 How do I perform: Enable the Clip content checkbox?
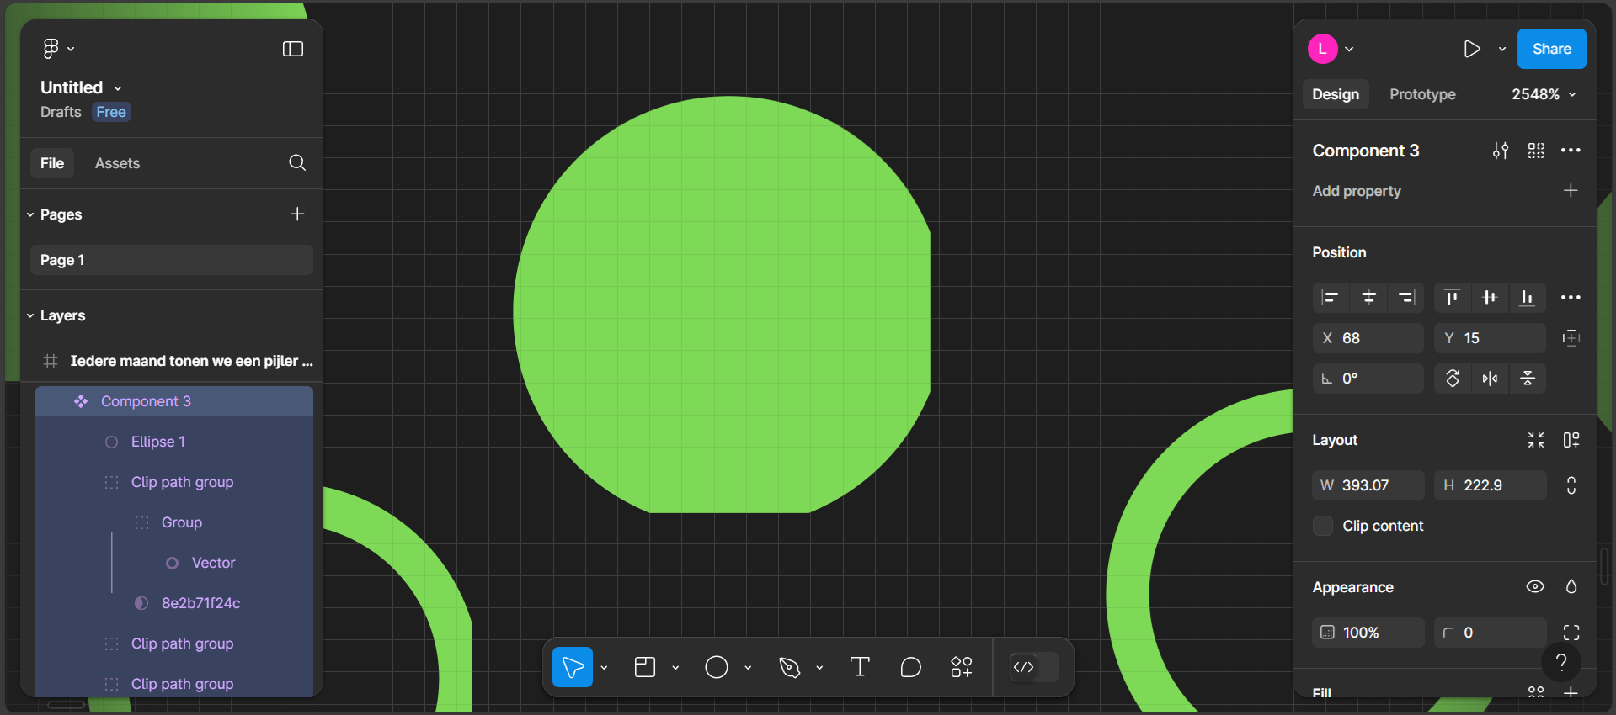point(1323,526)
